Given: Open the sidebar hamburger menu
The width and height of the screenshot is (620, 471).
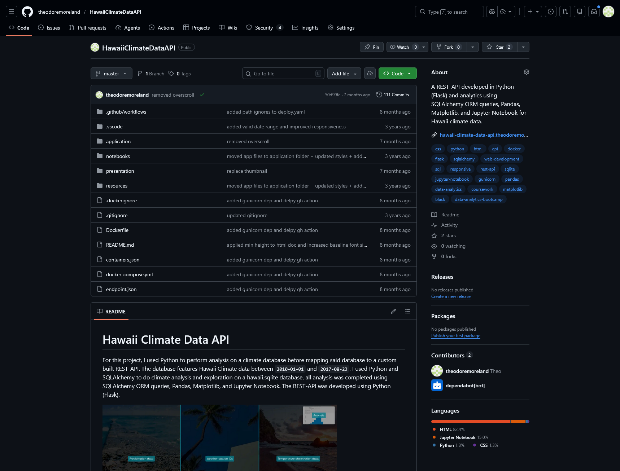Looking at the screenshot, I should tap(11, 11).
